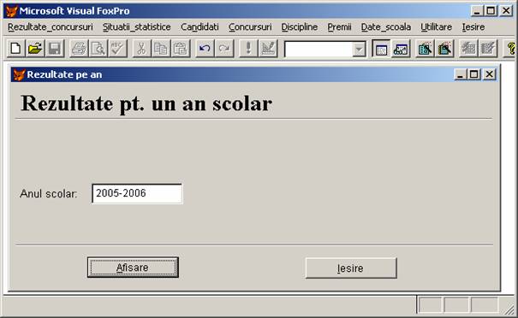518x318 pixels.
Task: Open the Situatii_statistice menu
Action: coord(136,27)
